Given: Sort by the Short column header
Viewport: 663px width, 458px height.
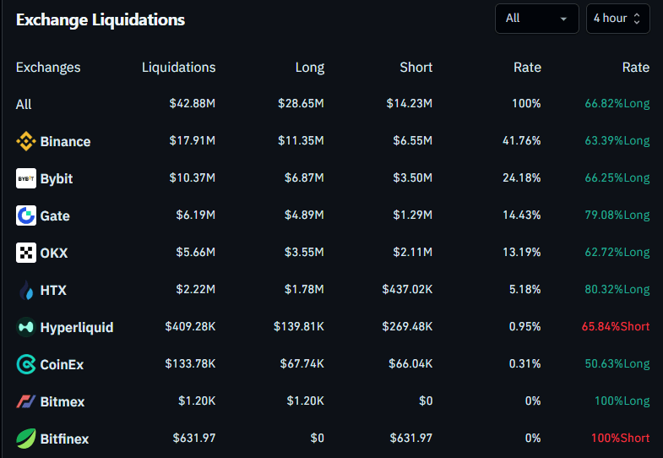Looking at the screenshot, I should [x=416, y=68].
